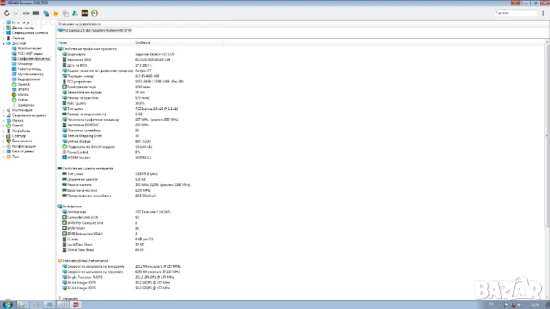The image size is (550, 309).
Task: Expand the Софтуер tree node
Action: [x=3, y=136]
